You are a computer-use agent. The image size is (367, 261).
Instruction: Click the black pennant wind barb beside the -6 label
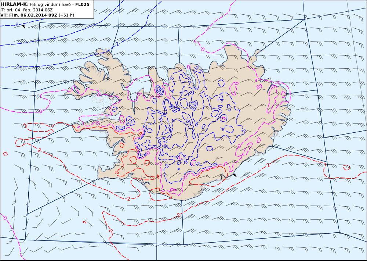click(23, 27)
